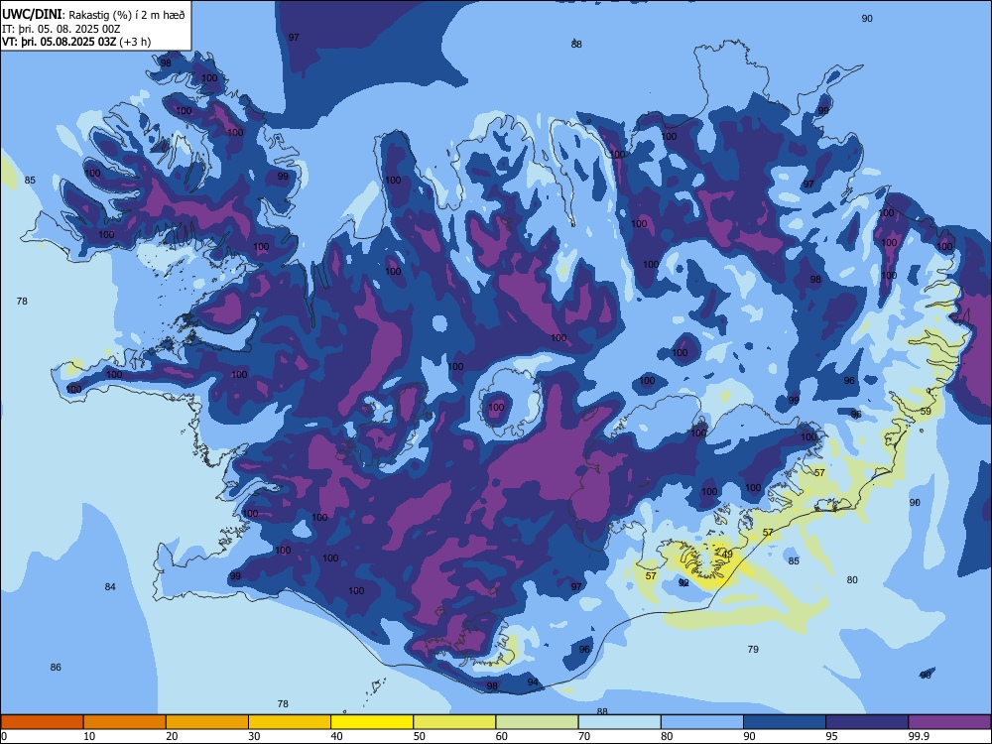
Task: Click the legend label '50'
Action: coord(420,736)
